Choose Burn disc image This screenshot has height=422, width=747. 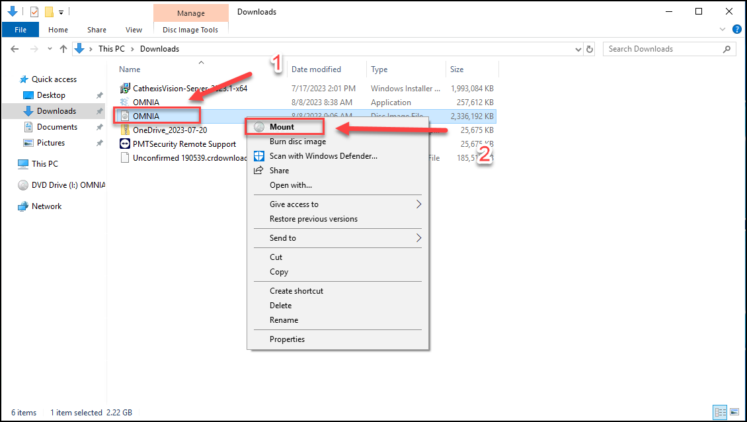[338, 142]
